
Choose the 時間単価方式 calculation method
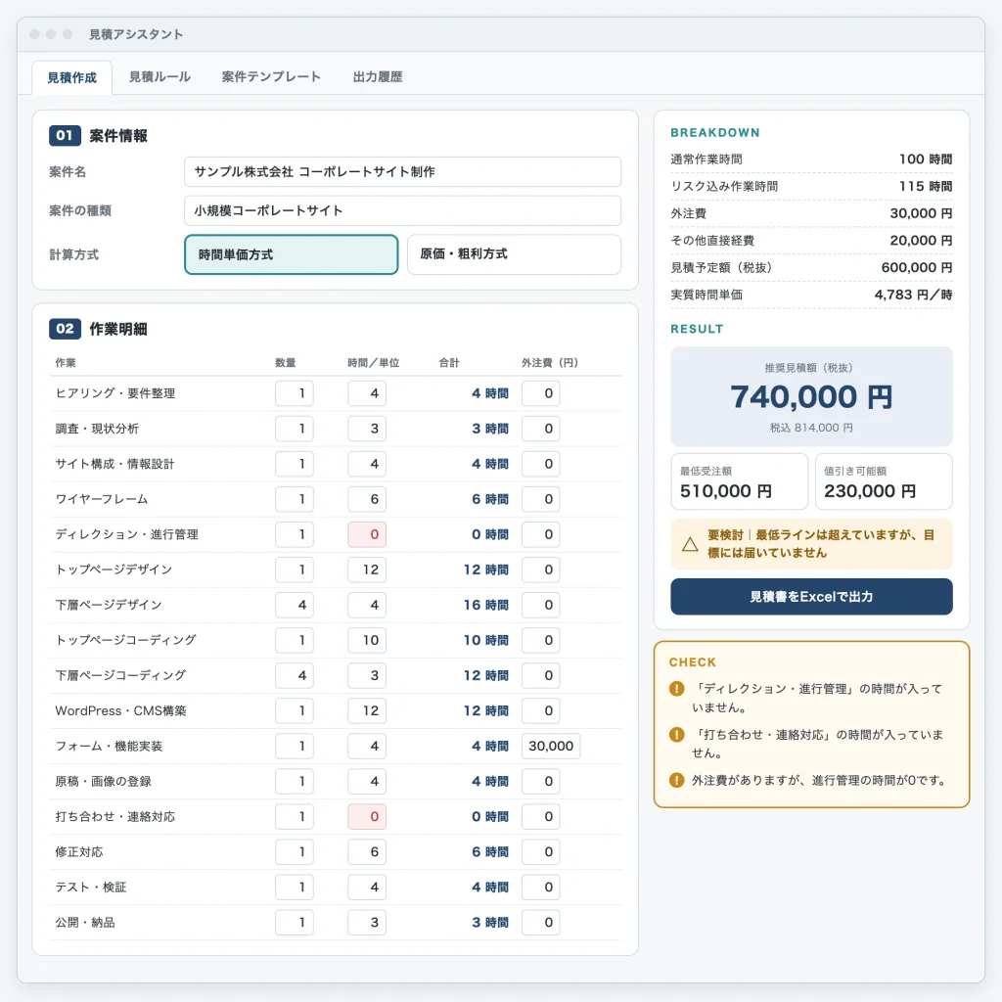point(292,254)
